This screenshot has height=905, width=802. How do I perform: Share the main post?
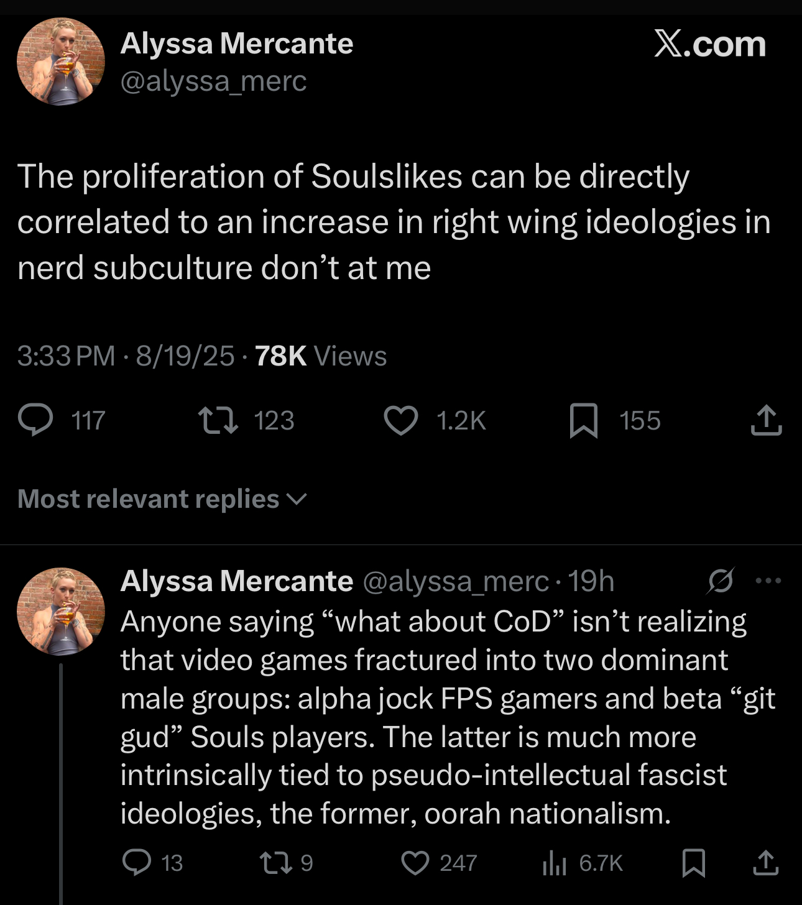[x=766, y=421]
